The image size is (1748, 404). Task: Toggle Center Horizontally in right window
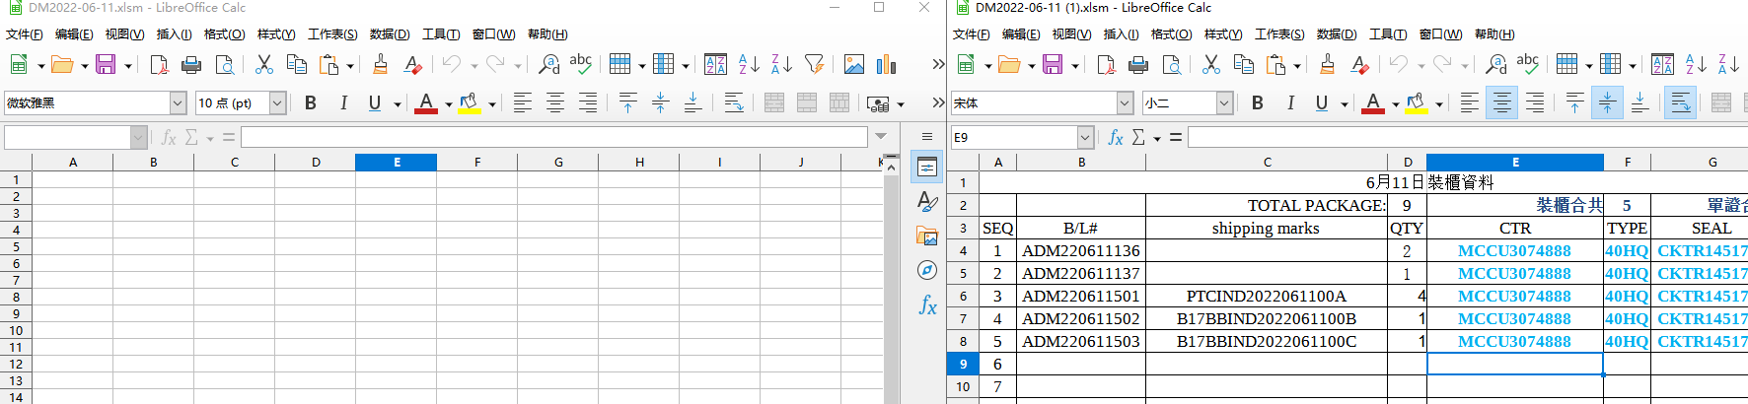pyautogui.click(x=1501, y=102)
